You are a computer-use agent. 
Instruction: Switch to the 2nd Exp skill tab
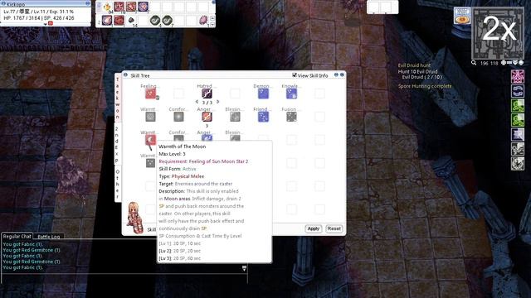[x=117, y=145]
